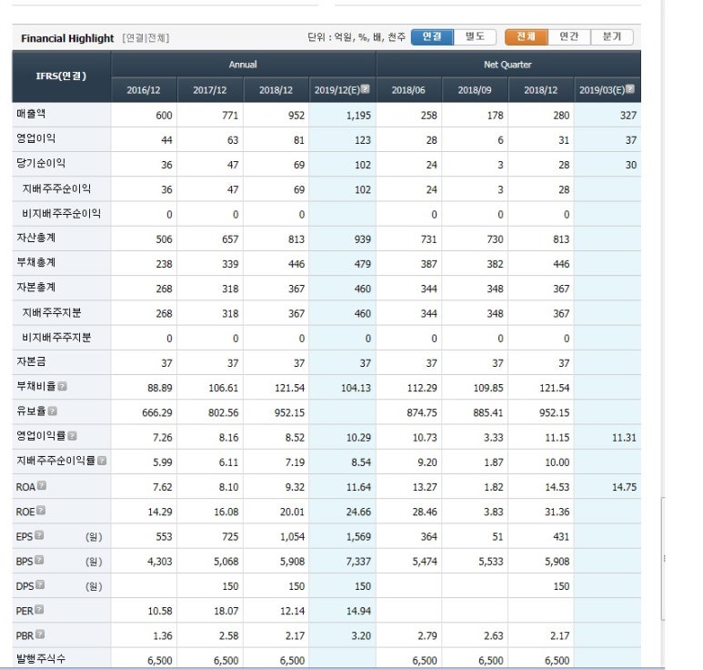
Task: Select the 전체 all-periods tab
Action: coord(526,36)
